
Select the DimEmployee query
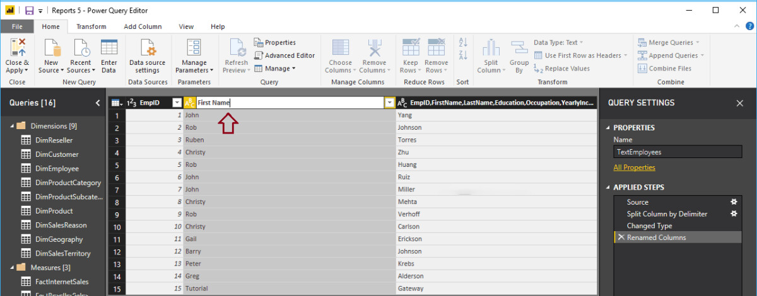click(x=57, y=168)
